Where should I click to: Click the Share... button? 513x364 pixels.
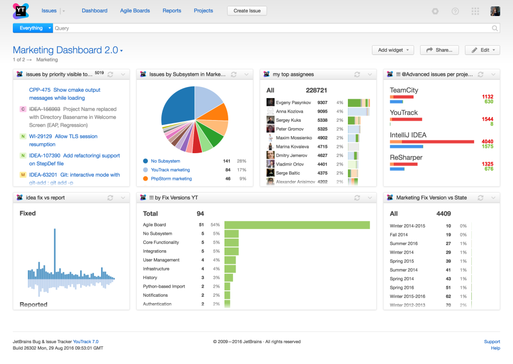(x=439, y=50)
